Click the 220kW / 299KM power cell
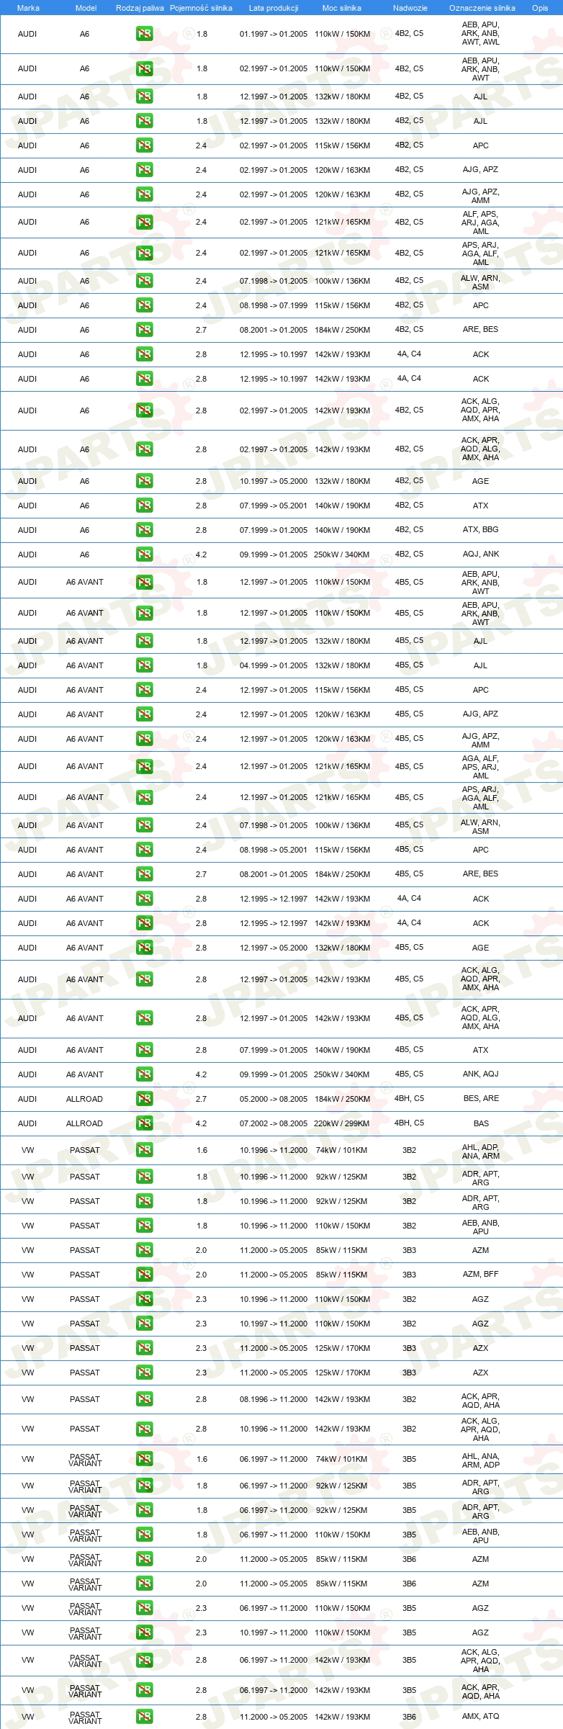563x1729 pixels. pyautogui.click(x=342, y=1123)
